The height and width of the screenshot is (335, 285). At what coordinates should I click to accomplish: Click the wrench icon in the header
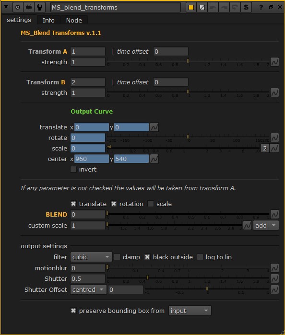point(39,7)
